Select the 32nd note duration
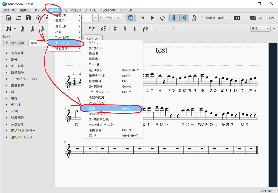Screen dimensions: 278x193 tap(32, 29)
